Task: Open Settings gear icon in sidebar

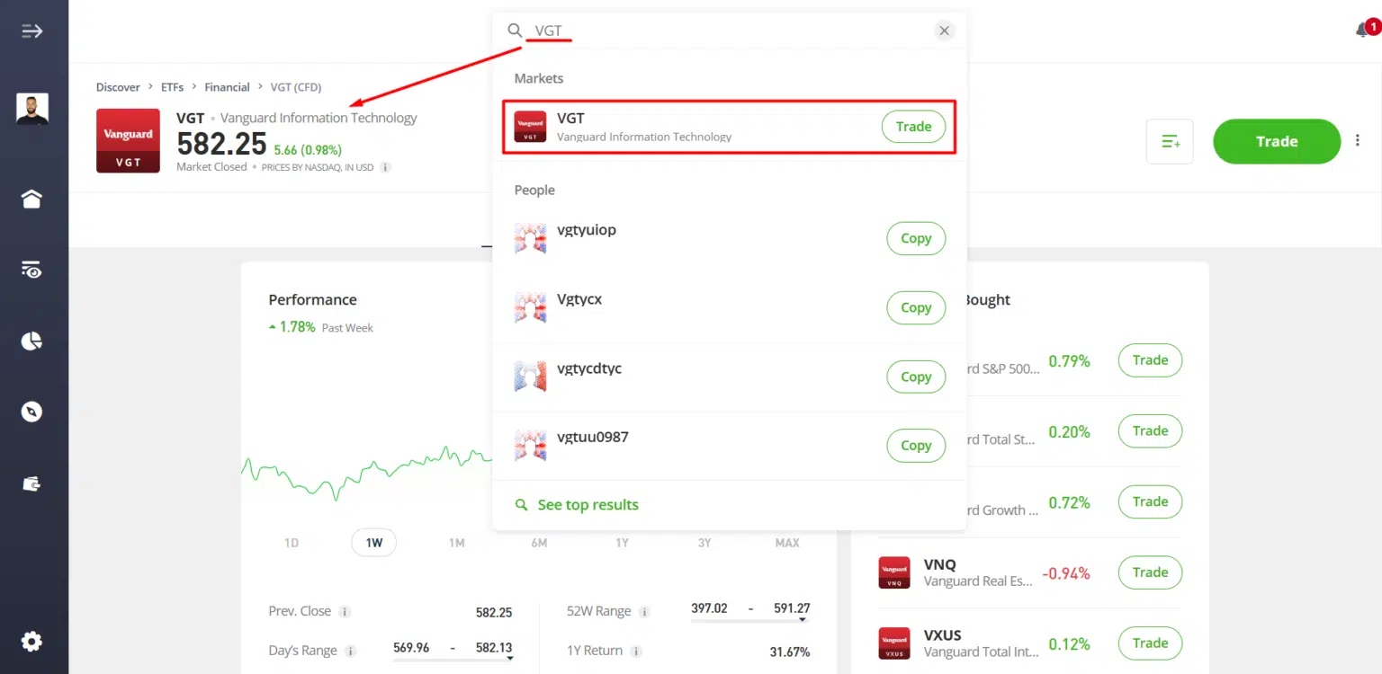Action: click(x=32, y=642)
